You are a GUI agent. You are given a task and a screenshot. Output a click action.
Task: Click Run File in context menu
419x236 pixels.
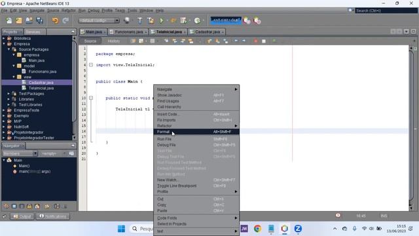[196, 139]
